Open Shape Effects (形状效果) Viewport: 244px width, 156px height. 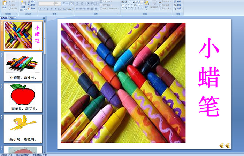click(165, 8)
